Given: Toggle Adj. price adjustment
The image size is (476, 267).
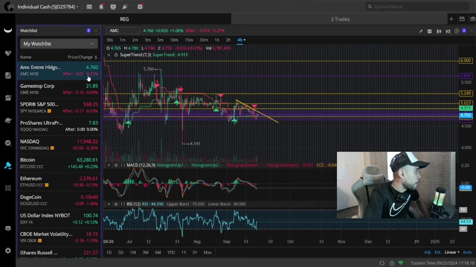Looking at the screenshot, I should point(428,252).
